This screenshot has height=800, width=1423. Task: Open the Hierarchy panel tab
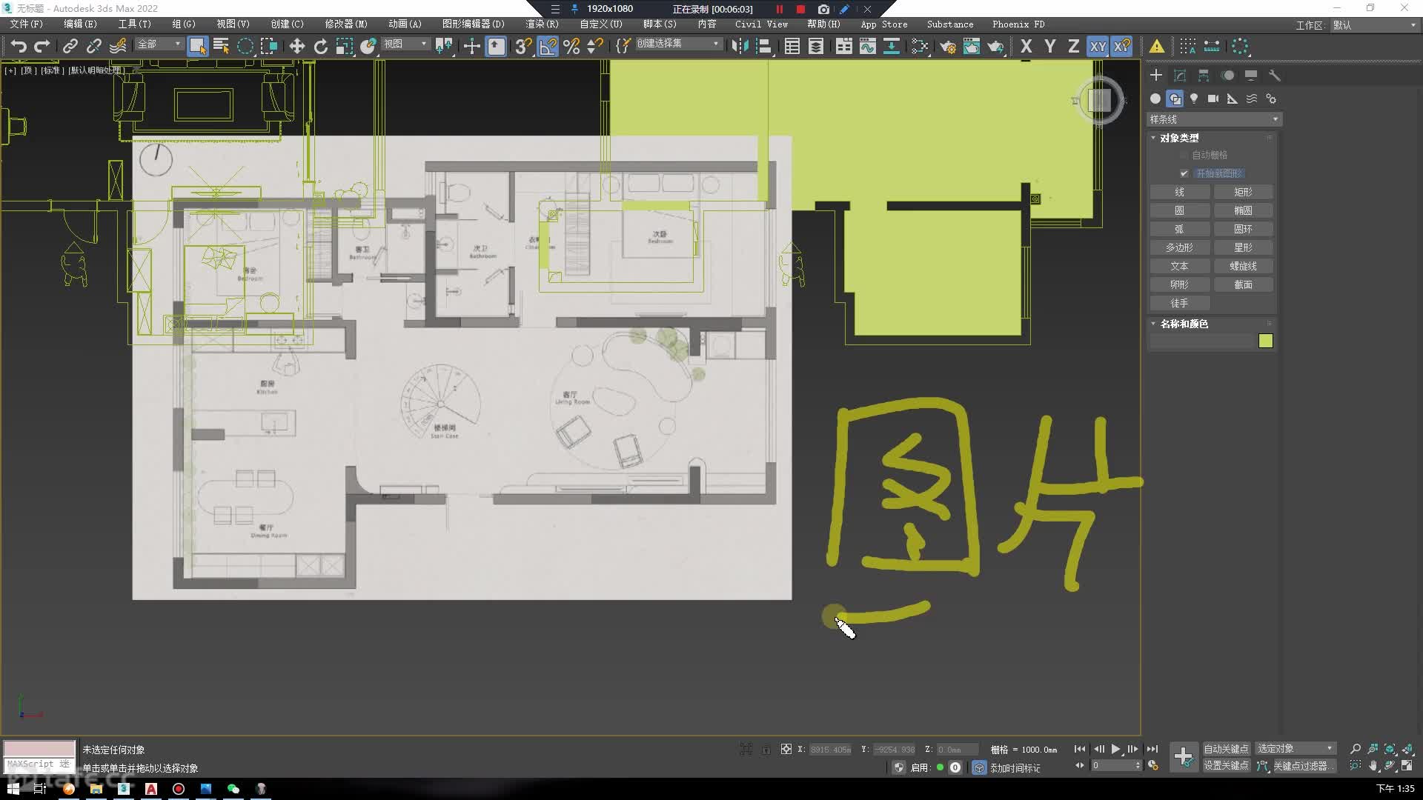(1204, 75)
